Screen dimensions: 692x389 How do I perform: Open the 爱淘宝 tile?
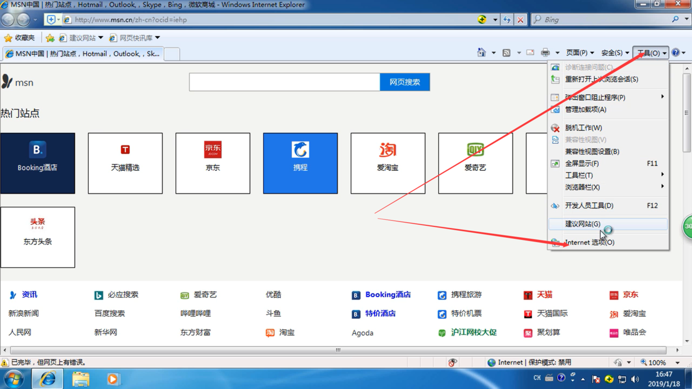point(388,163)
